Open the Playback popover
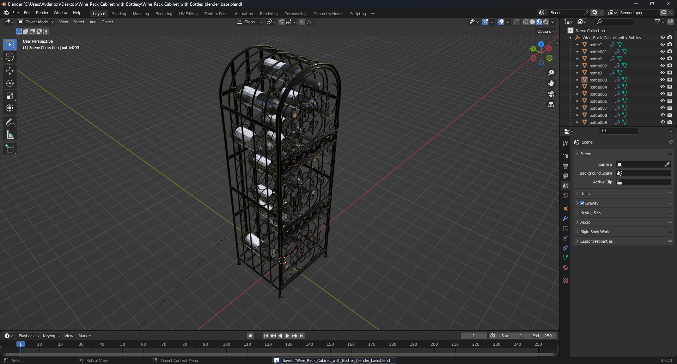This screenshot has width=677, height=364. click(28, 336)
